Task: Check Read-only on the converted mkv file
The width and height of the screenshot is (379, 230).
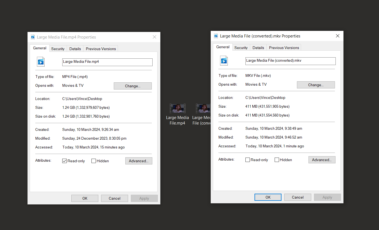Action: tap(247, 159)
